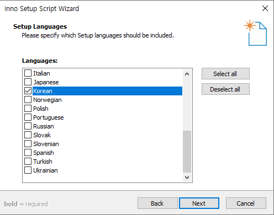
Task: Click the new script wizard page icon
Action: click(x=255, y=33)
